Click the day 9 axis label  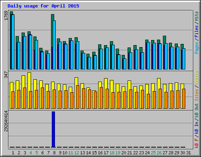[x=60, y=153]
